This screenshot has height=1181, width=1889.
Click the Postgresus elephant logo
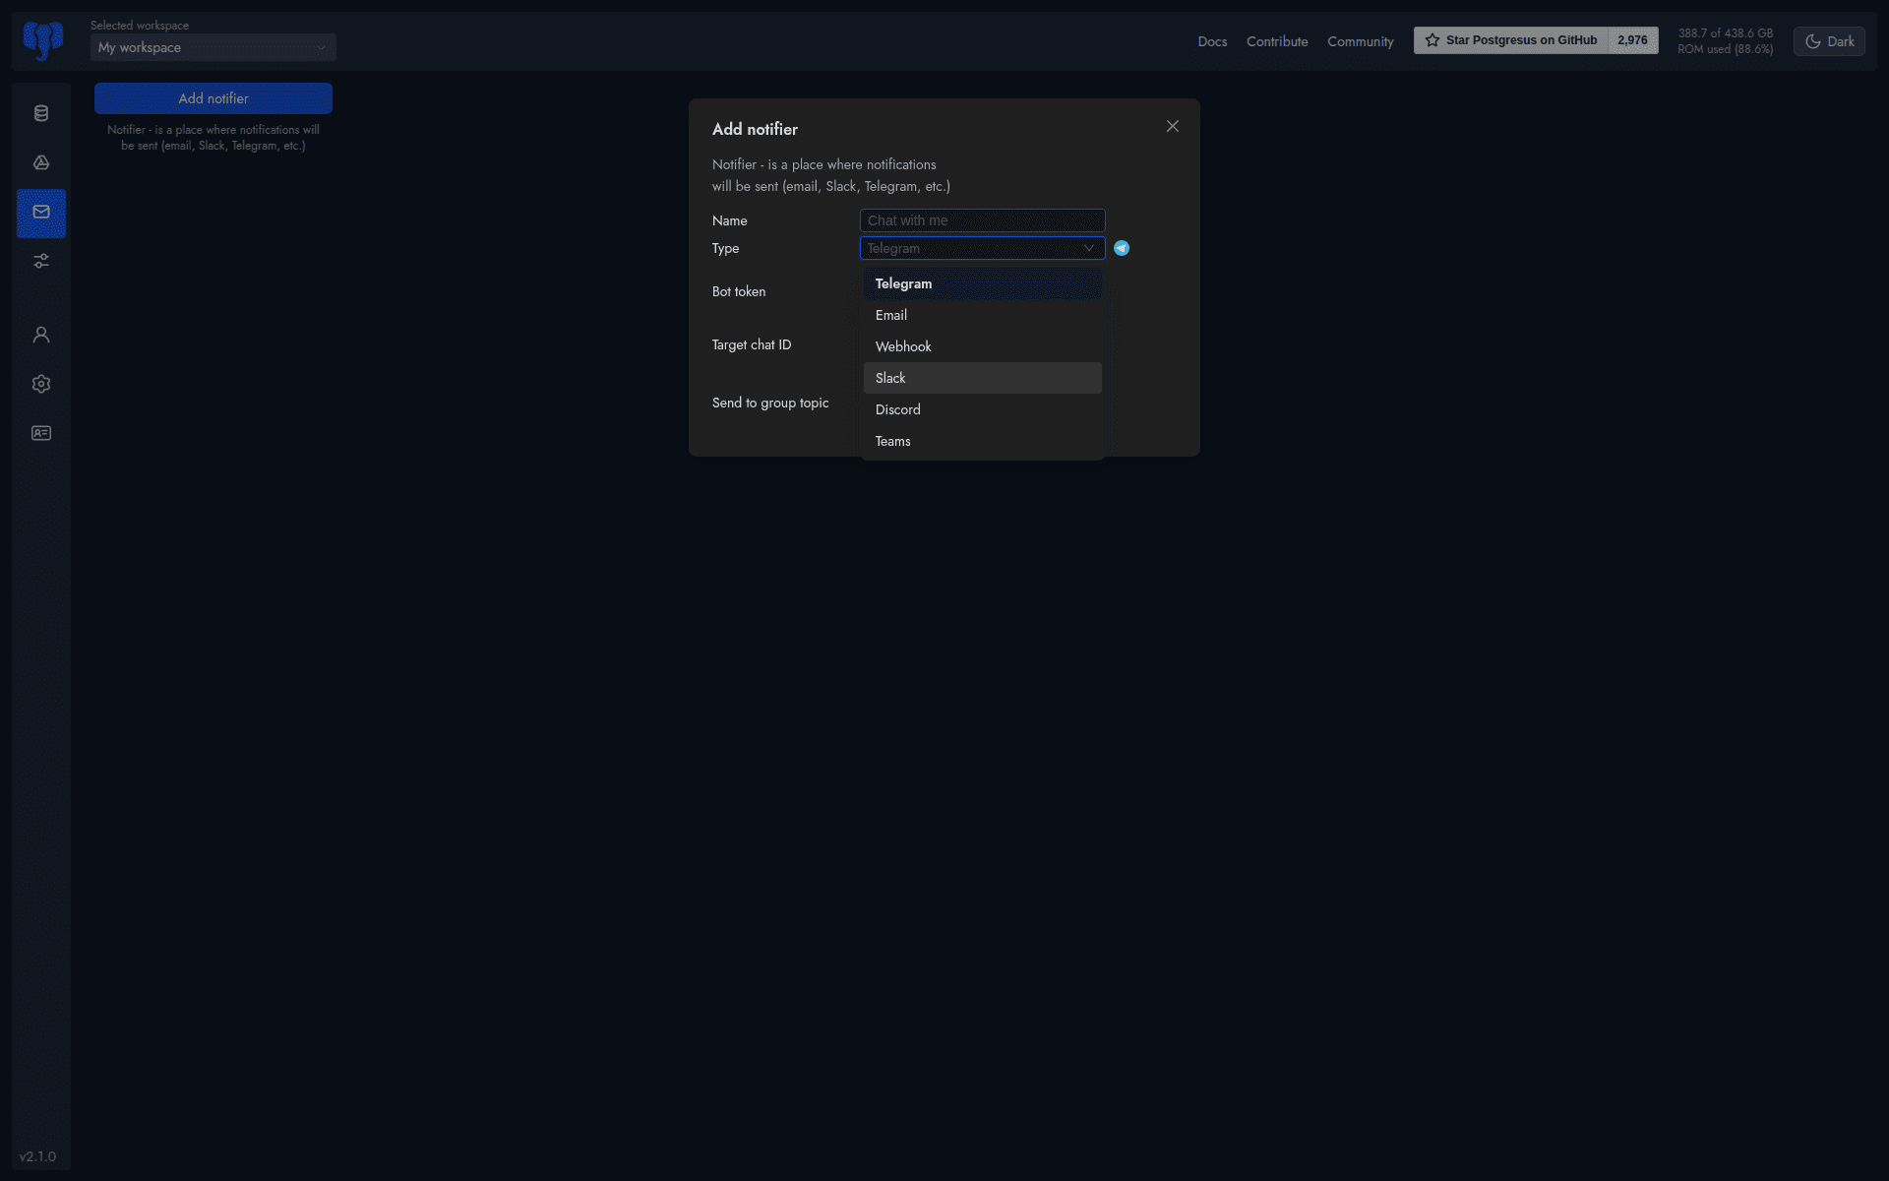point(41,40)
